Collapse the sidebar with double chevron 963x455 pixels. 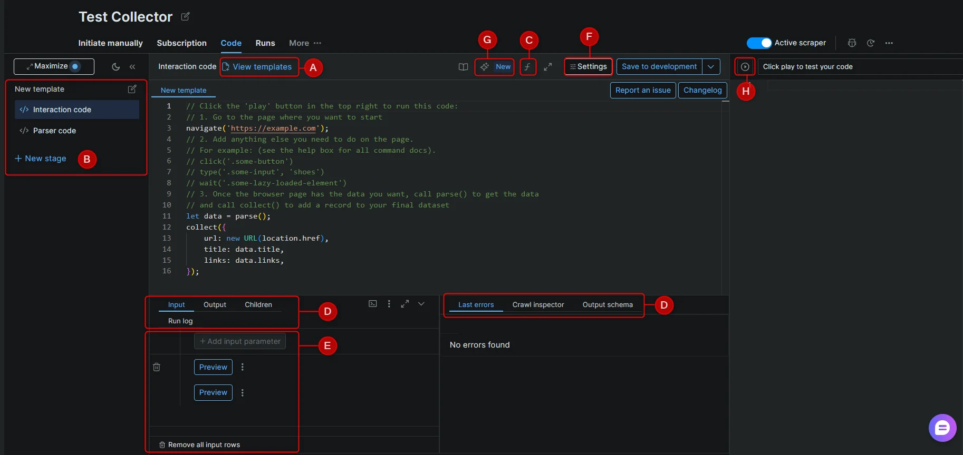point(132,67)
